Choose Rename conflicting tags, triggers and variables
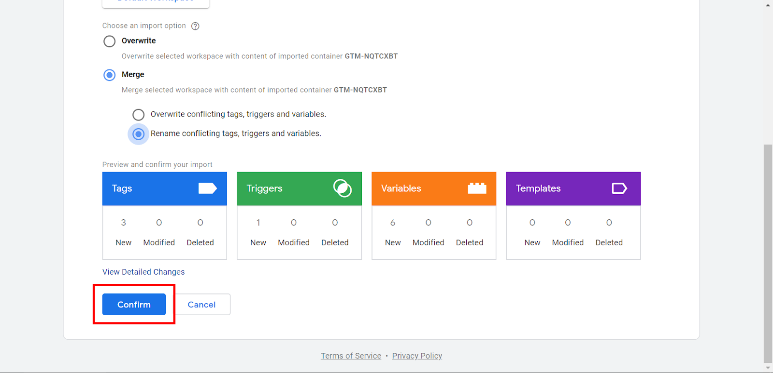Viewport: 773px width, 373px height. tap(139, 134)
